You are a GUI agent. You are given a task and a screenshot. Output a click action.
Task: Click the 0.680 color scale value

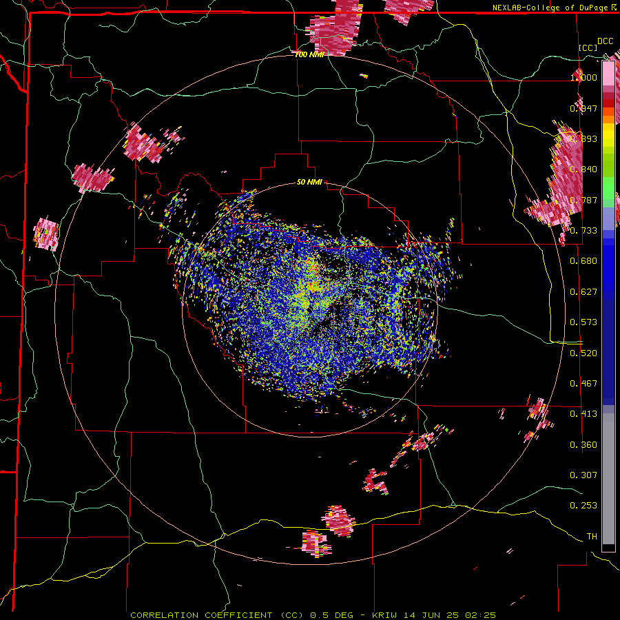tap(583, 261)
